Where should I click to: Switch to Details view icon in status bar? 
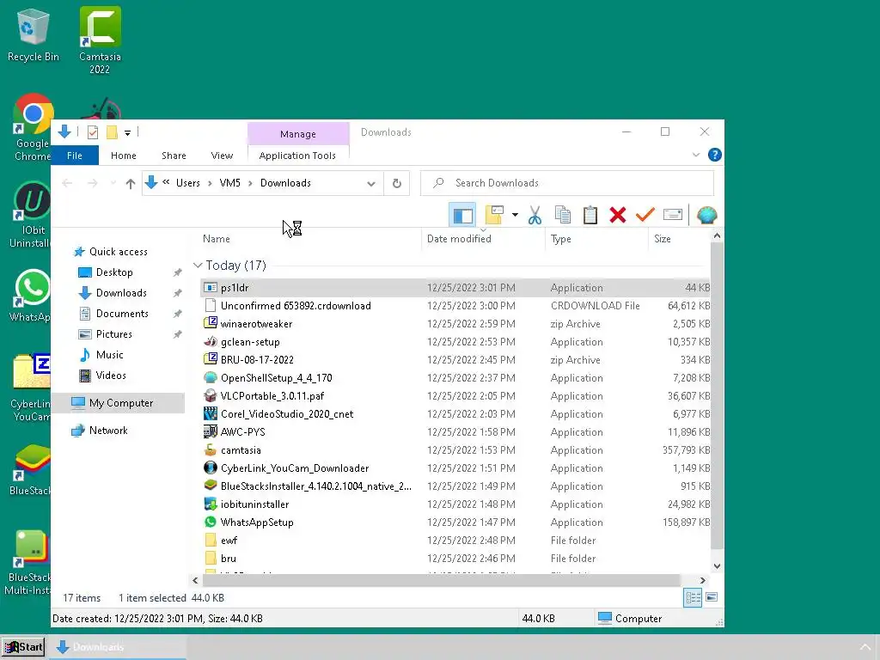693,598
